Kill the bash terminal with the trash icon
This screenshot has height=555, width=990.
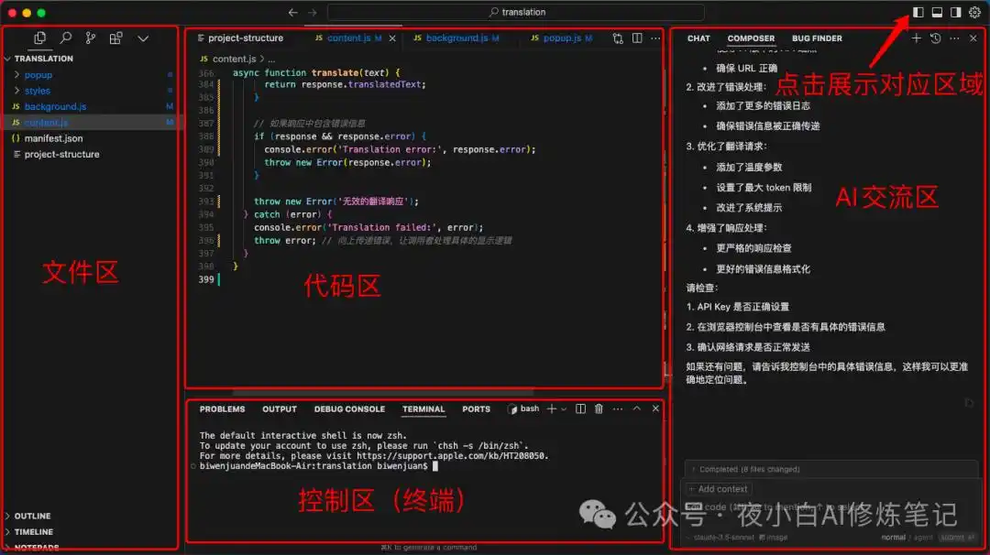(598, 408)
